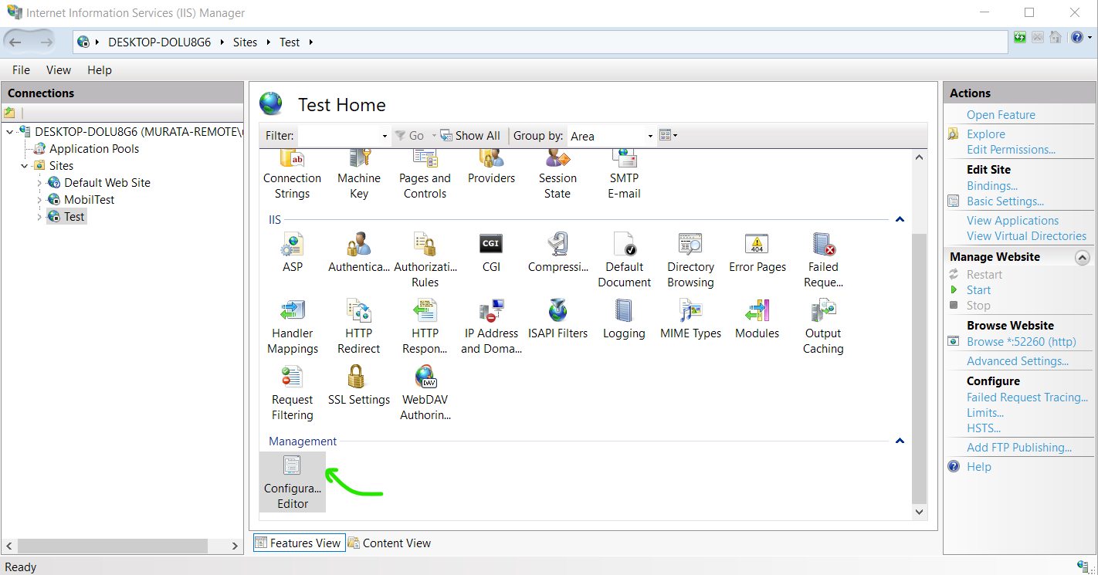The width and height of the screenshot is (1098, 575).
Task: Open Pages and Controls feature
Action: [x=425, y=177]
